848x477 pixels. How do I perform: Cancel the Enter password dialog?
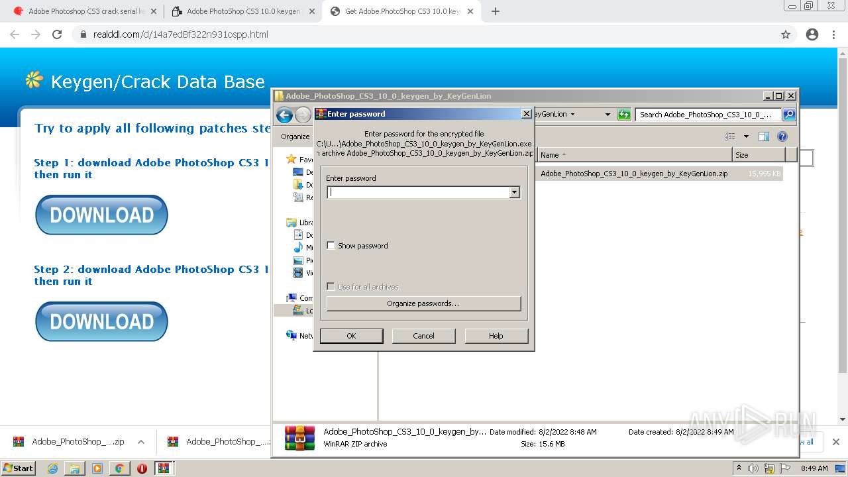point(423,336)
